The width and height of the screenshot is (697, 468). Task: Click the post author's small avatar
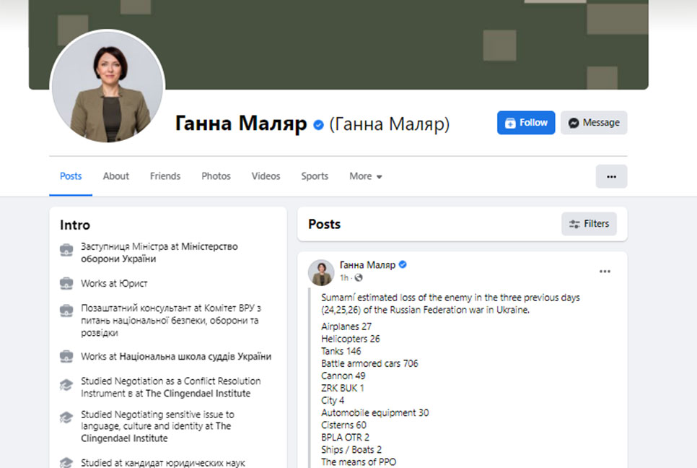321,272
